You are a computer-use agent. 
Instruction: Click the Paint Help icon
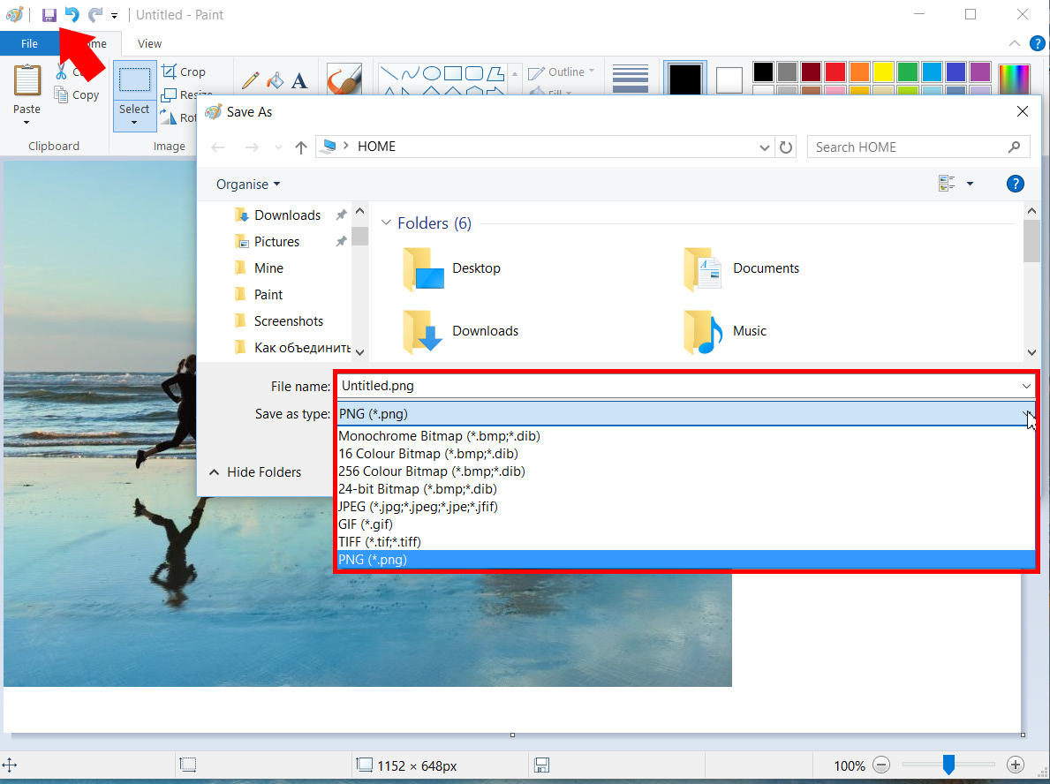[x=1038, y=43]
